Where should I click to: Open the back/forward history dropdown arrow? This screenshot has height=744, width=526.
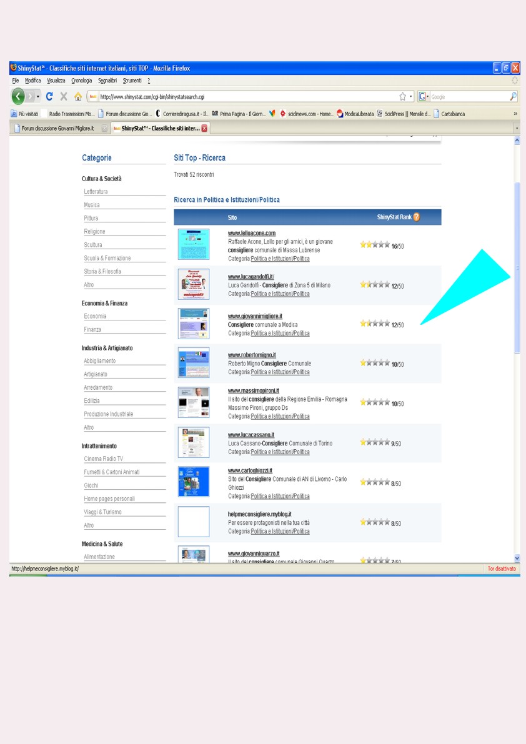pyautogui.click(x=38, y=97)
